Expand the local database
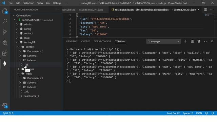 point(17,38)
